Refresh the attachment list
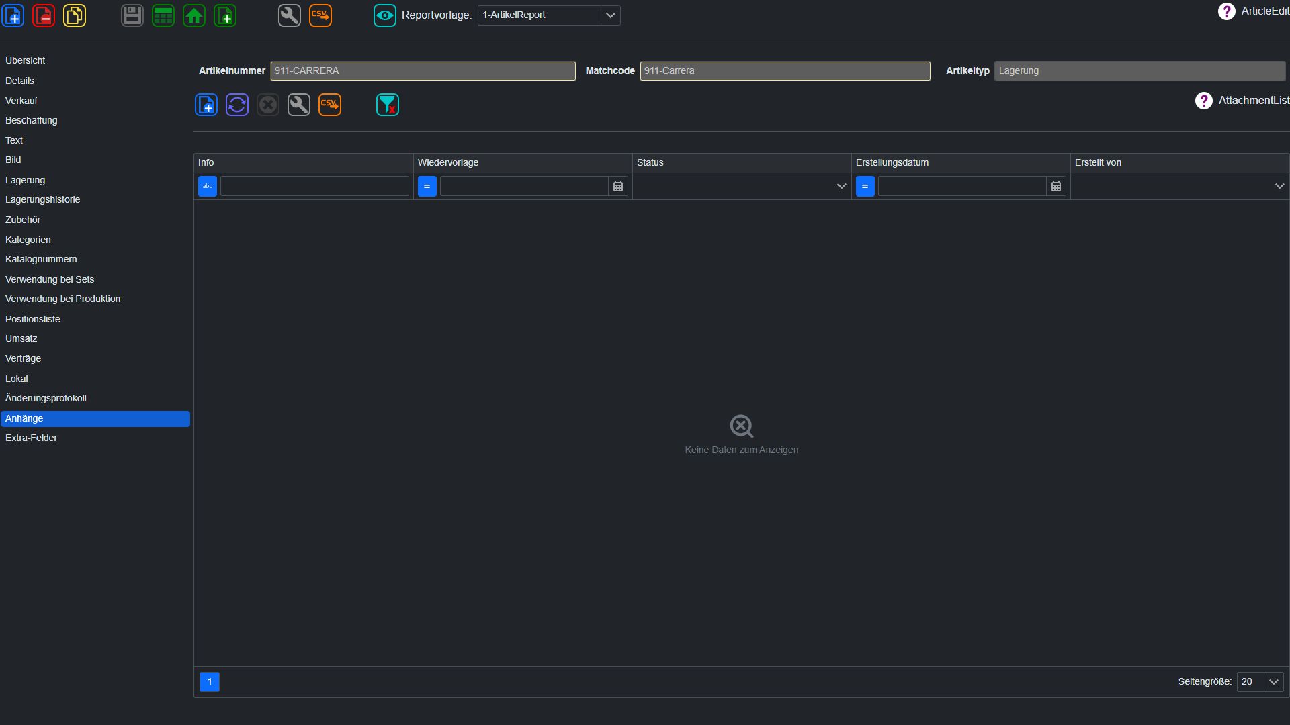This screenshot has width=1290, height=725. coord(237,105)
